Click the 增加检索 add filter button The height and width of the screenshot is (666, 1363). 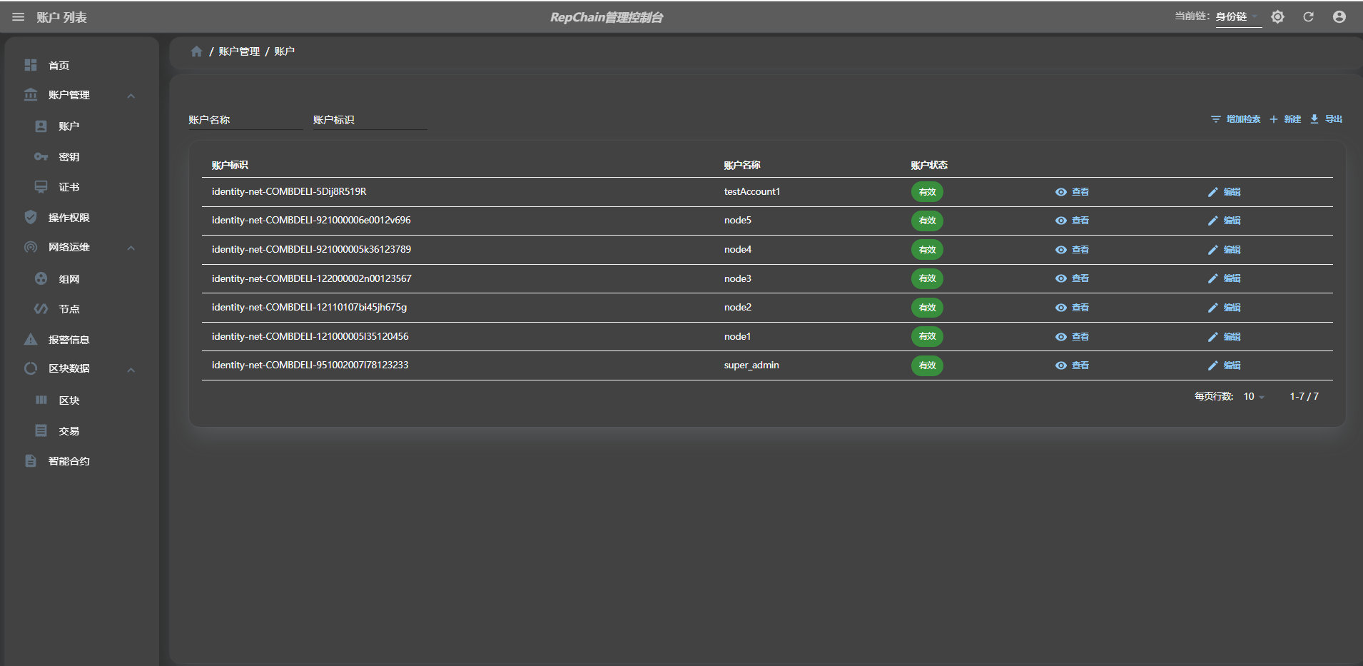click(1236, 119)
